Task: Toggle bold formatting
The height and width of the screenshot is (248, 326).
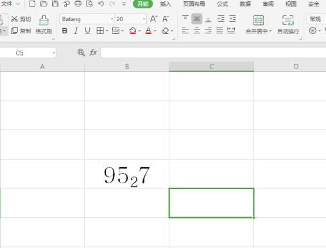Action: pos(65,31)
